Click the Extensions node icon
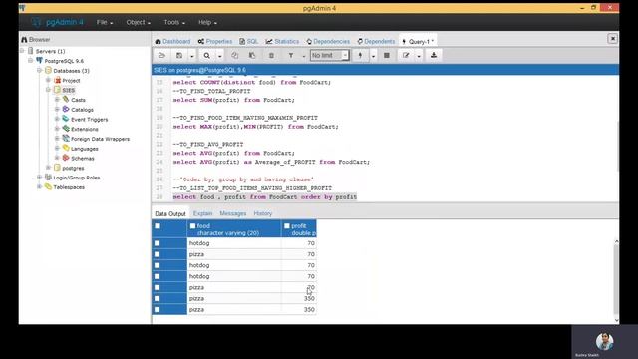The width and height of the screenshot is (638, 359). (66, 129)
